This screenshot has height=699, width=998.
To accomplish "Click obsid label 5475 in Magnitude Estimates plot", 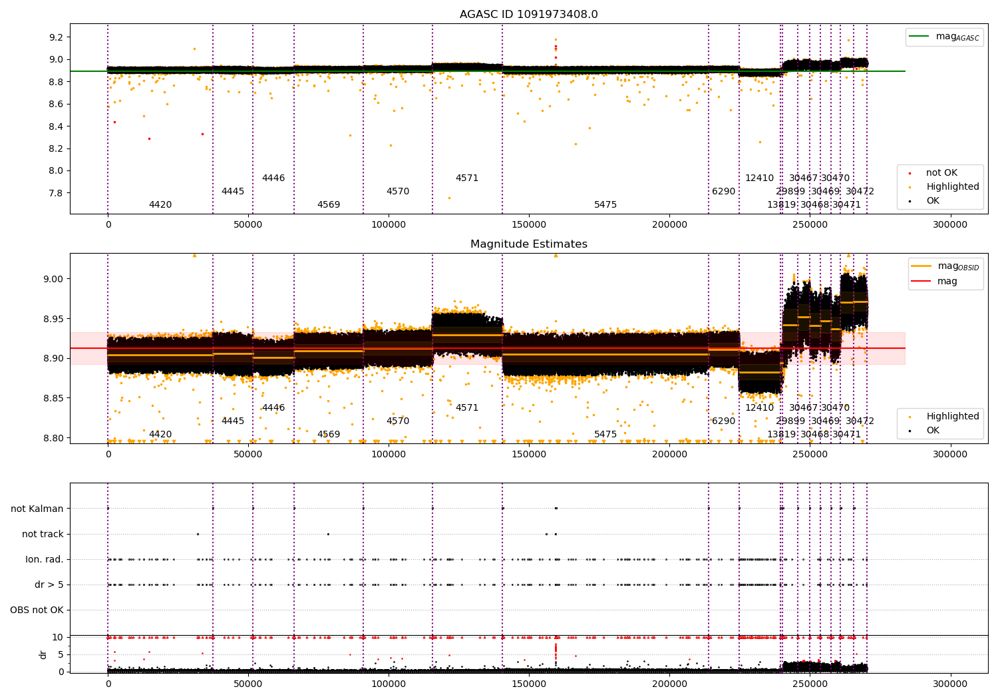I will (605, 435).
